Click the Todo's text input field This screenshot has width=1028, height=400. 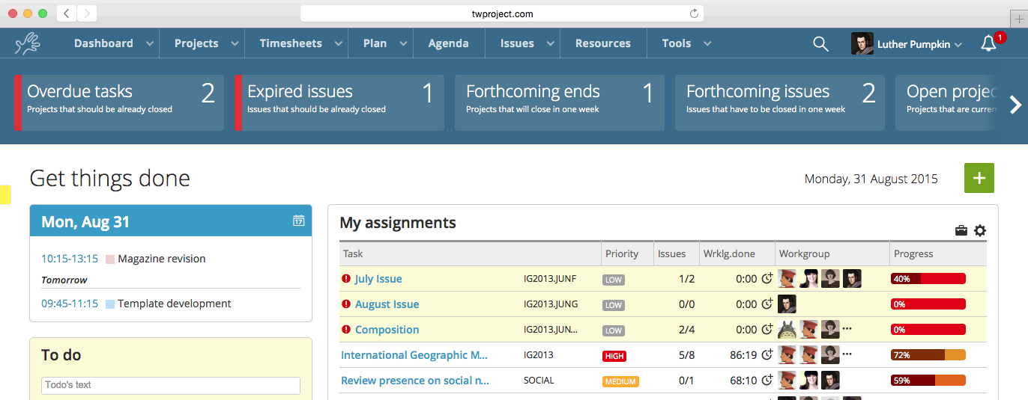click(171, 385)
